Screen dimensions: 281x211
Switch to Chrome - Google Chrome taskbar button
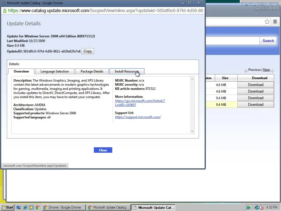click(x=64, y=207)
